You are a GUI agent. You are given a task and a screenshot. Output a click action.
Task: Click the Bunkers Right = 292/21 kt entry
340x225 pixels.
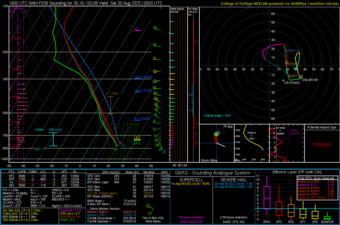click(x=112, y=212)
